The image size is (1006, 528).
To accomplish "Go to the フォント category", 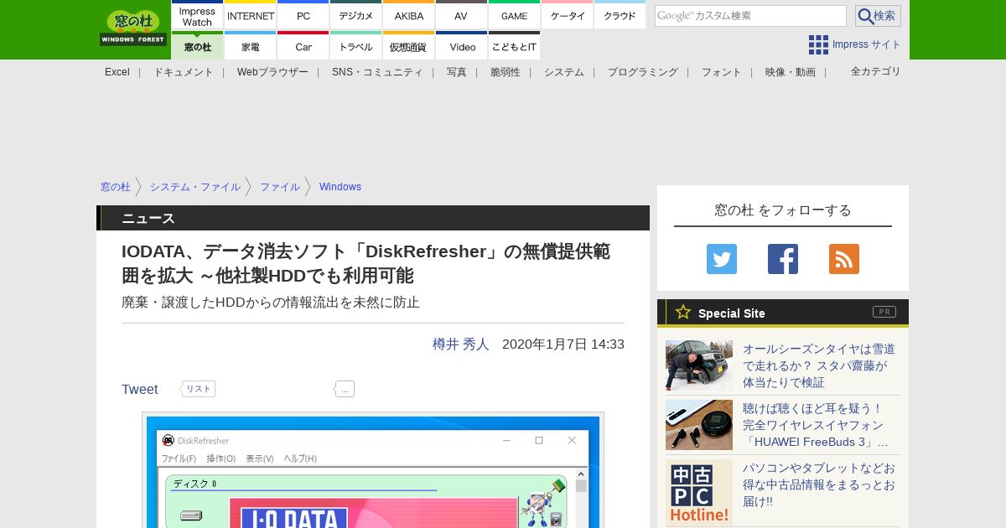I will point(722,72).
